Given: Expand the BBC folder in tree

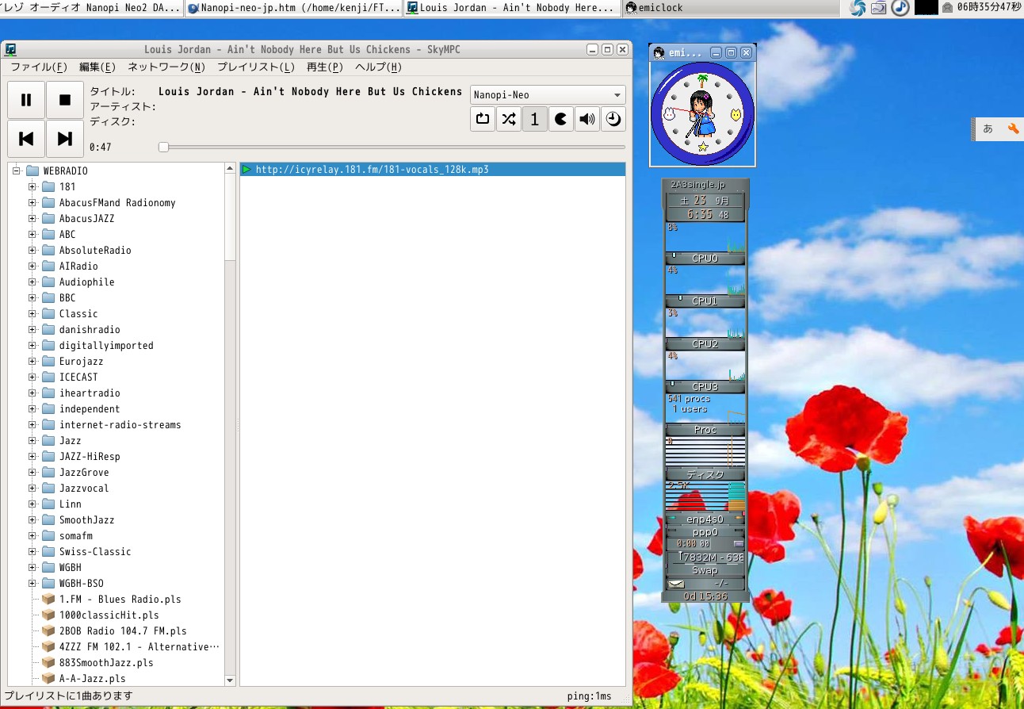Looking at the screenshot, I should click(32, 297).
